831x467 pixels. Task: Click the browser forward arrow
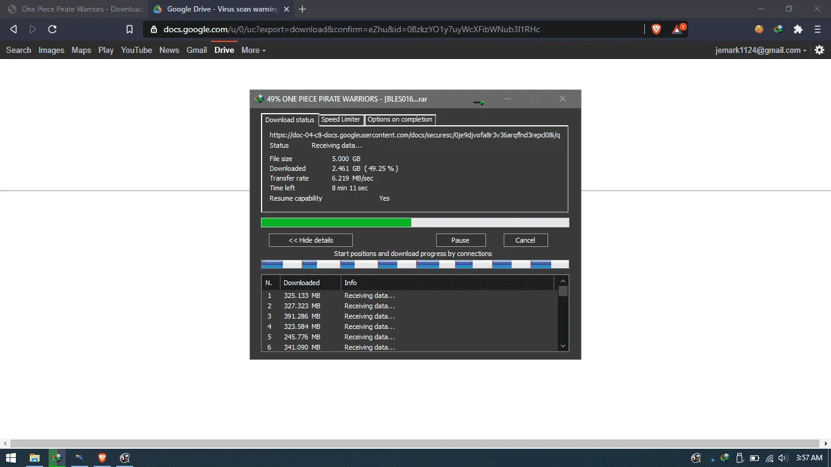point(33,29)
